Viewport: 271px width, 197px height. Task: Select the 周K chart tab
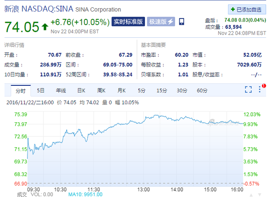tap(101, 91)
